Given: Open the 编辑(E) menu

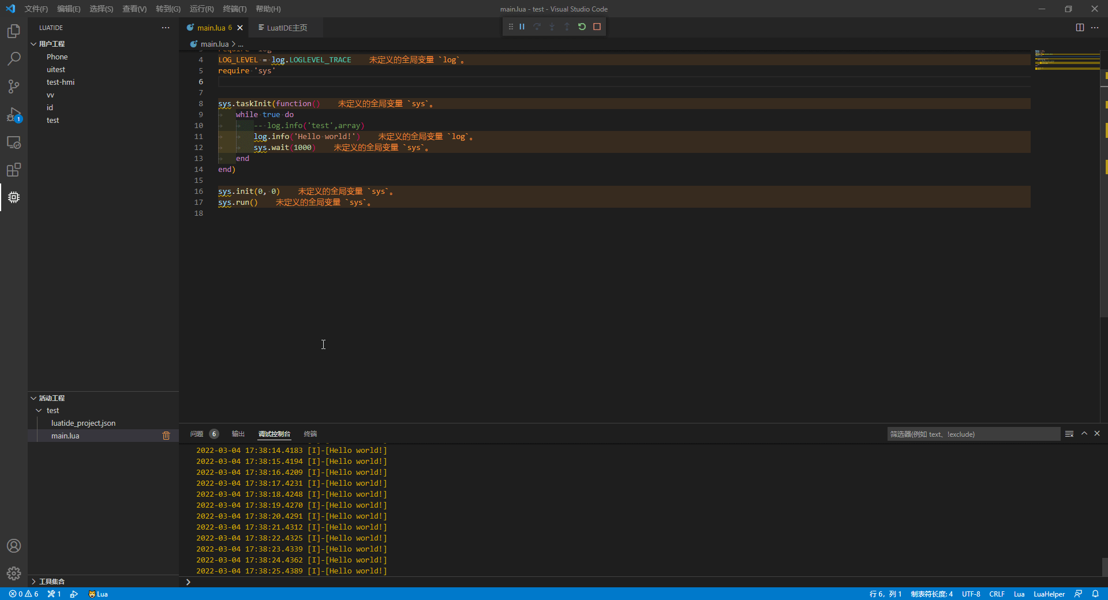Looking at the screenshot, I should pos(69,9).
